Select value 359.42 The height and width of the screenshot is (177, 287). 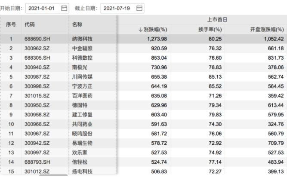276,96
